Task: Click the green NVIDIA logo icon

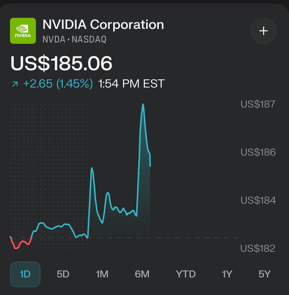Action: pos(23,31)
